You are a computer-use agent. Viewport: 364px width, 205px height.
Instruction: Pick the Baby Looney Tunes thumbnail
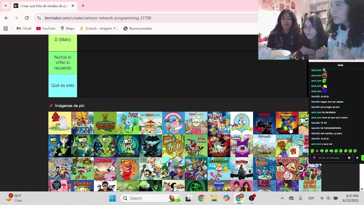[242, 123]
